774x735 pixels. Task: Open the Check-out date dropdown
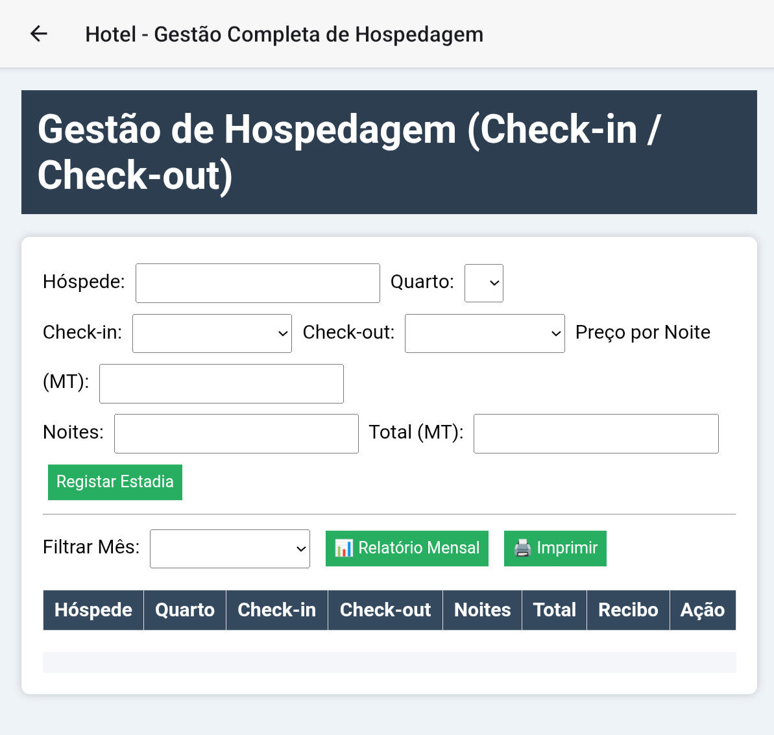485,333
